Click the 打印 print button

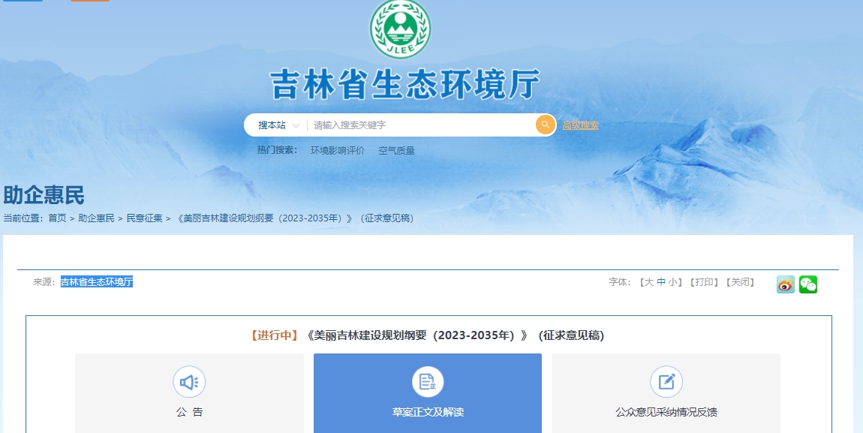[704, 282]
